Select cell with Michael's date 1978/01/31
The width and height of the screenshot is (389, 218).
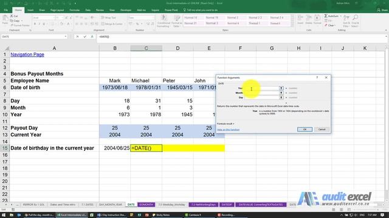(146, 87)
